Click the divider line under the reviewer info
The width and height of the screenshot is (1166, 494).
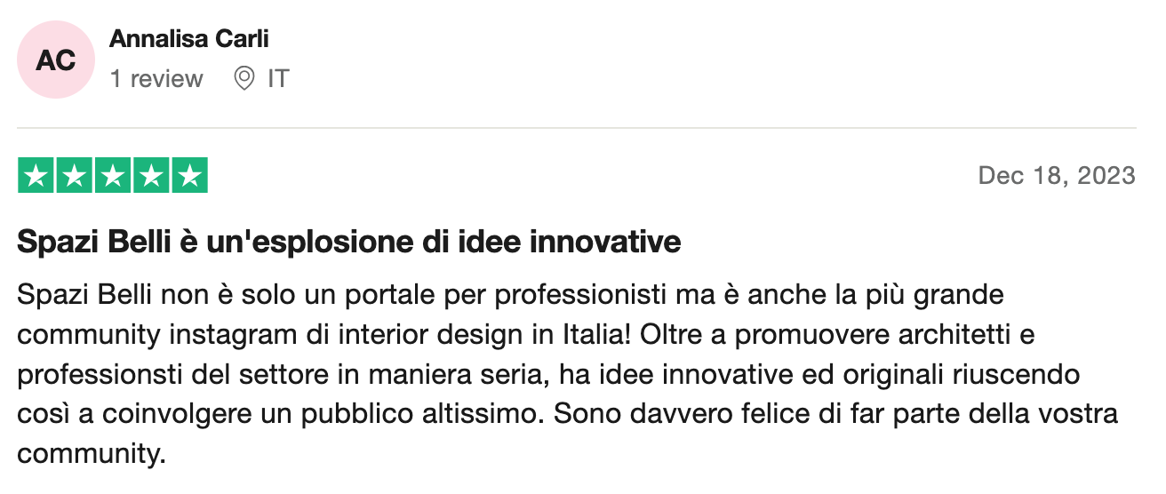577,128
